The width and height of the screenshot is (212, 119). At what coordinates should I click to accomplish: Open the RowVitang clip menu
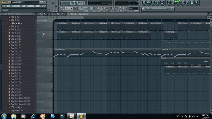(x=152, y=23)
